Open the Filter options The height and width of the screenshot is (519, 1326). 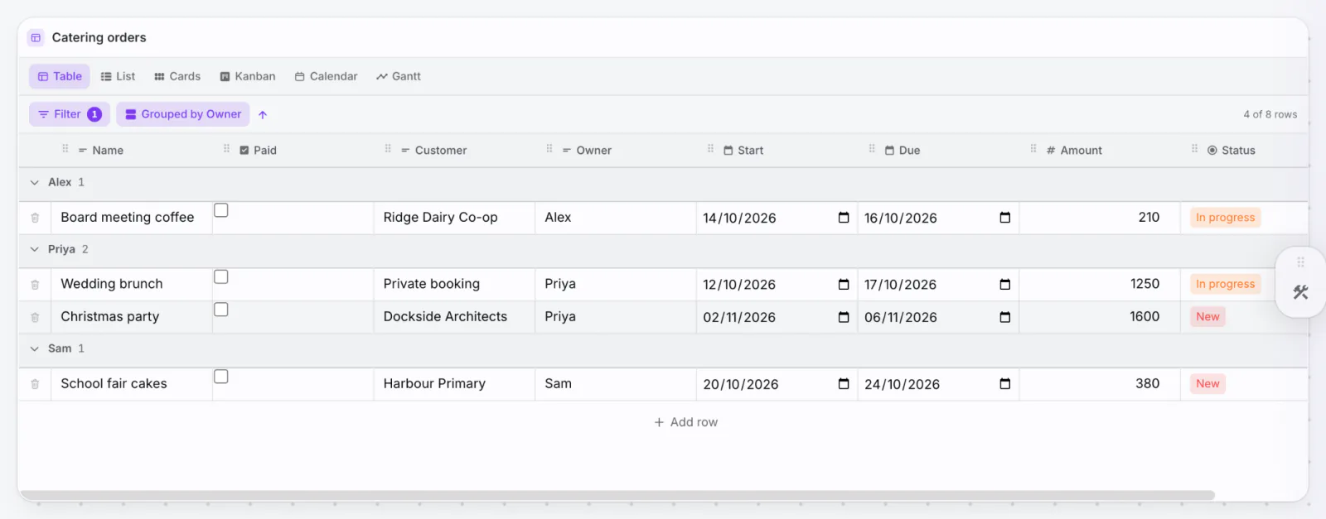pyautogui.click(x=70, y=114)
